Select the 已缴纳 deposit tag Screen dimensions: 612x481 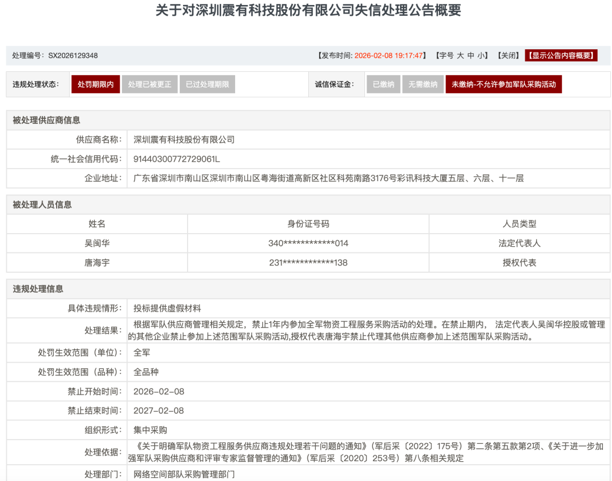(x=383, y=84)
